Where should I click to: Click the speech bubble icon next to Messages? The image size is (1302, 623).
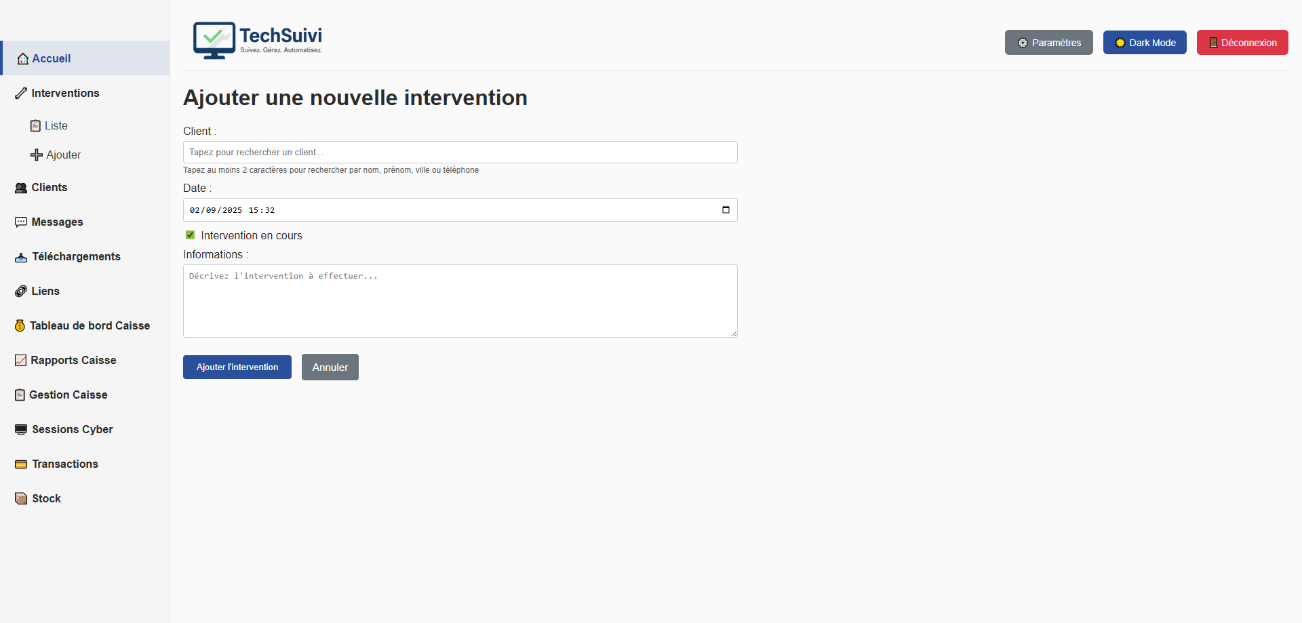tap(20, 222)
